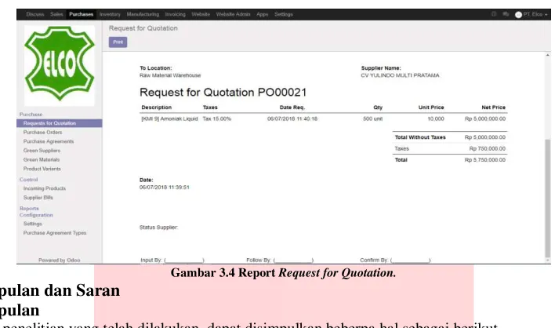Image resolution: width=555 pixels, height=328 pixels.
Task: Open the Apps menu
Action: click(x=263, y=15)
